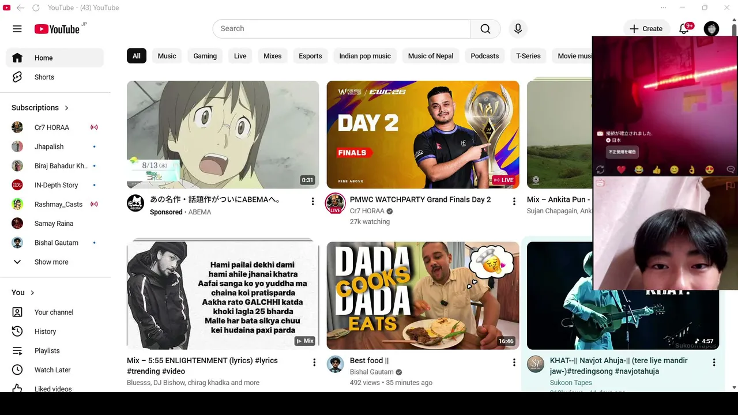Viewport: 738px width, 415px height.
Task: Select the Music filter chip
Action: click(x=167, y=56)
